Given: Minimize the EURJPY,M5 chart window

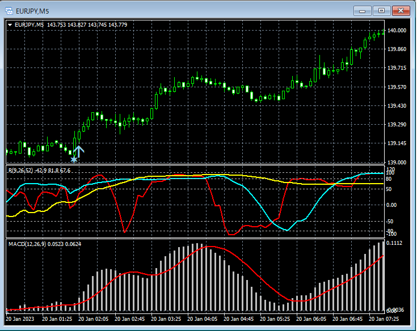Looking at the screenshot, I should pyautogui.click(x=363, y=10).
